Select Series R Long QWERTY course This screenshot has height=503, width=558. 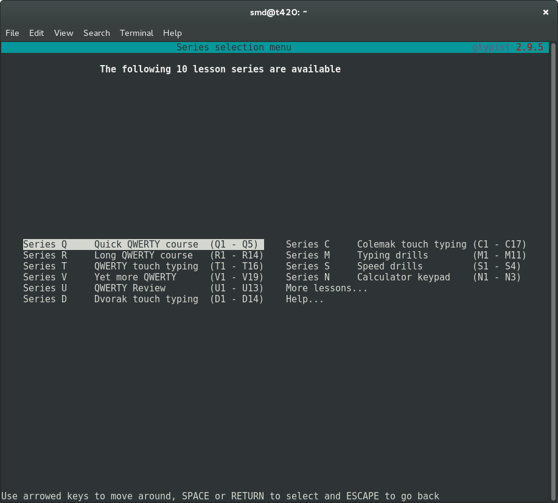(143, 255)
